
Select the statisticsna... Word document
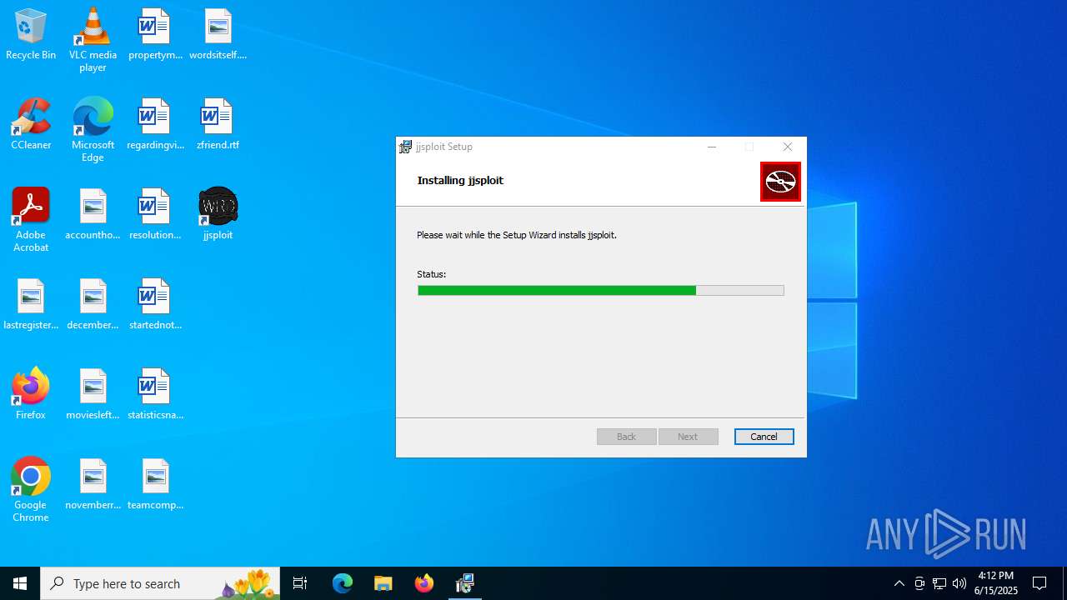[155, 394]
